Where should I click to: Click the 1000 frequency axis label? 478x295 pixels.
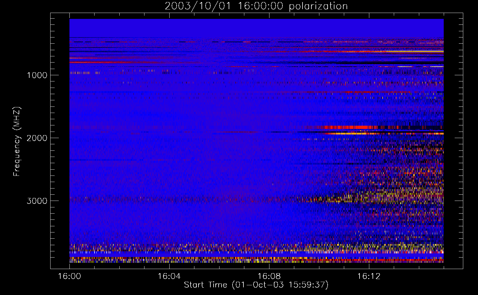coord(37,75)
